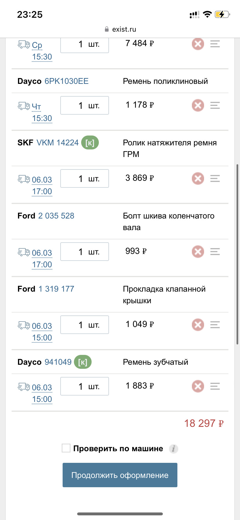Tick the Проверить по машине checkbox
The image size is (240, 520).
pyautogui.click(x=66, y=448)
